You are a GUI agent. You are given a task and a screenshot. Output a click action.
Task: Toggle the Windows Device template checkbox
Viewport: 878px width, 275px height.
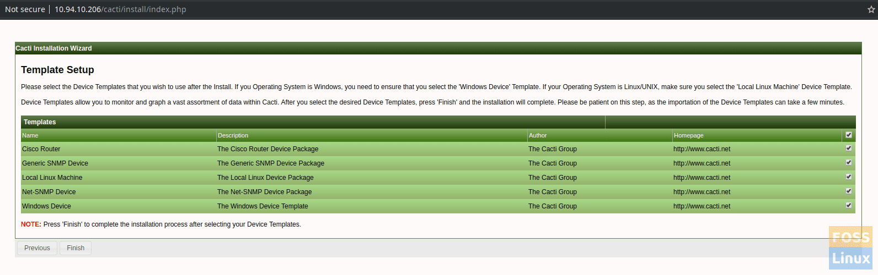pyautogui.click(x=849, y=205)
